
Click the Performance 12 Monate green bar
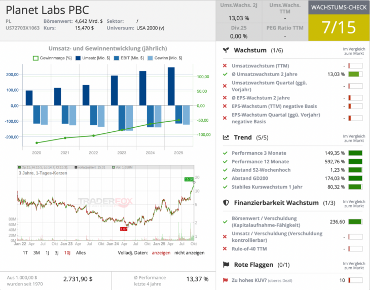tap(355, 162)
